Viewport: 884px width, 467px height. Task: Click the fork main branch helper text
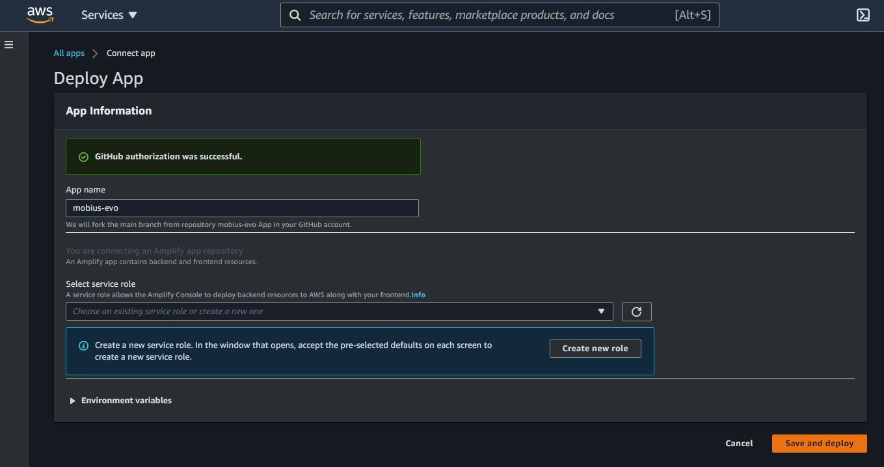pos(208,224)
